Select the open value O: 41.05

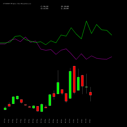(x=44, y=9)
